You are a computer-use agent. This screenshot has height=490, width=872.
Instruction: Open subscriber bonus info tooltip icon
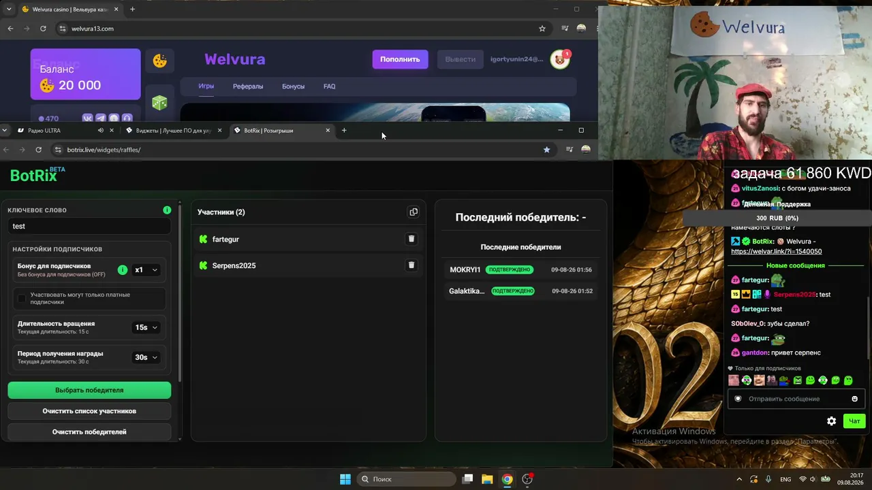coord(123,269)
